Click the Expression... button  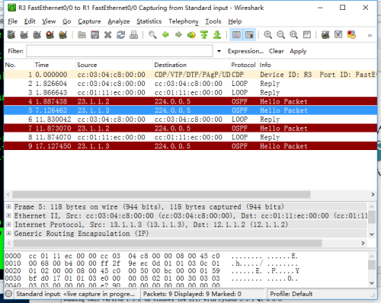(x=245, y=51)
